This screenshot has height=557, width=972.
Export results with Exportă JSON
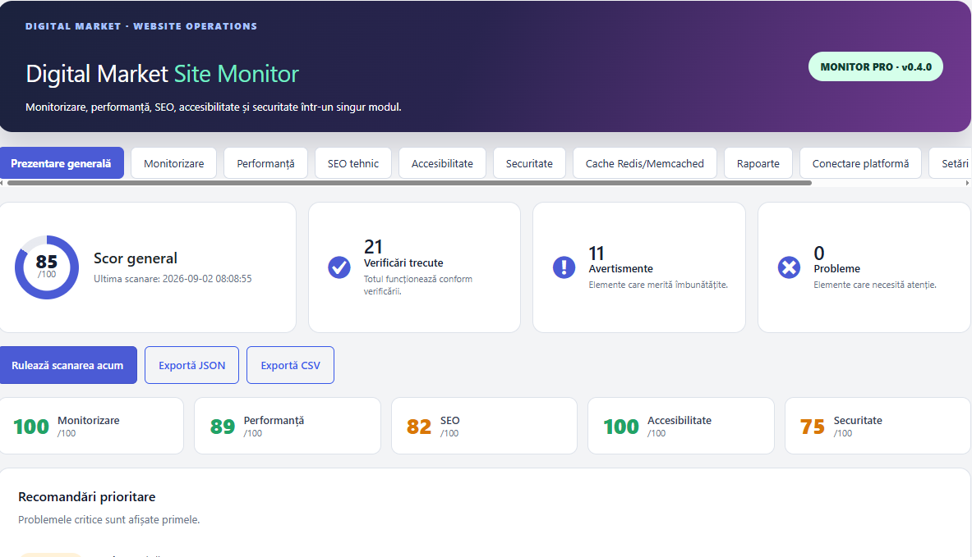(192, 365)
